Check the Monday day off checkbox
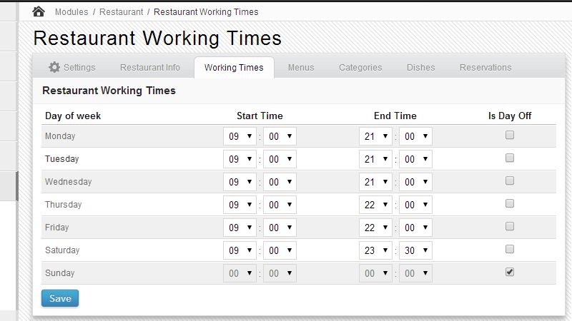Viewport: 572px width, 321px height. tap(510, 135)
